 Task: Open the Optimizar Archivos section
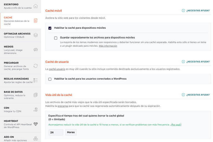(x=21, y=35)
